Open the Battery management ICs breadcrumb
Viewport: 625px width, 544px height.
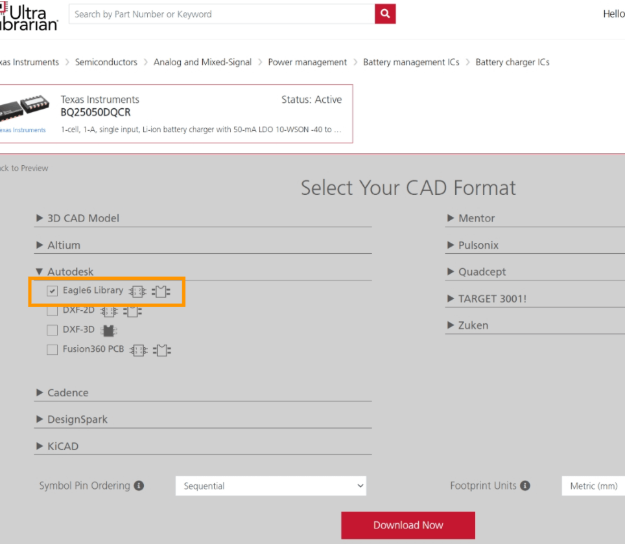pyautogui.click(x=411, y=62)
